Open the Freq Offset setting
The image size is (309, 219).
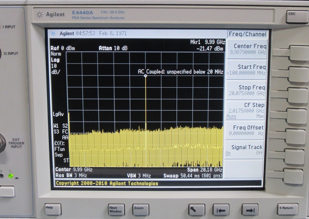(x=246, y=130)
